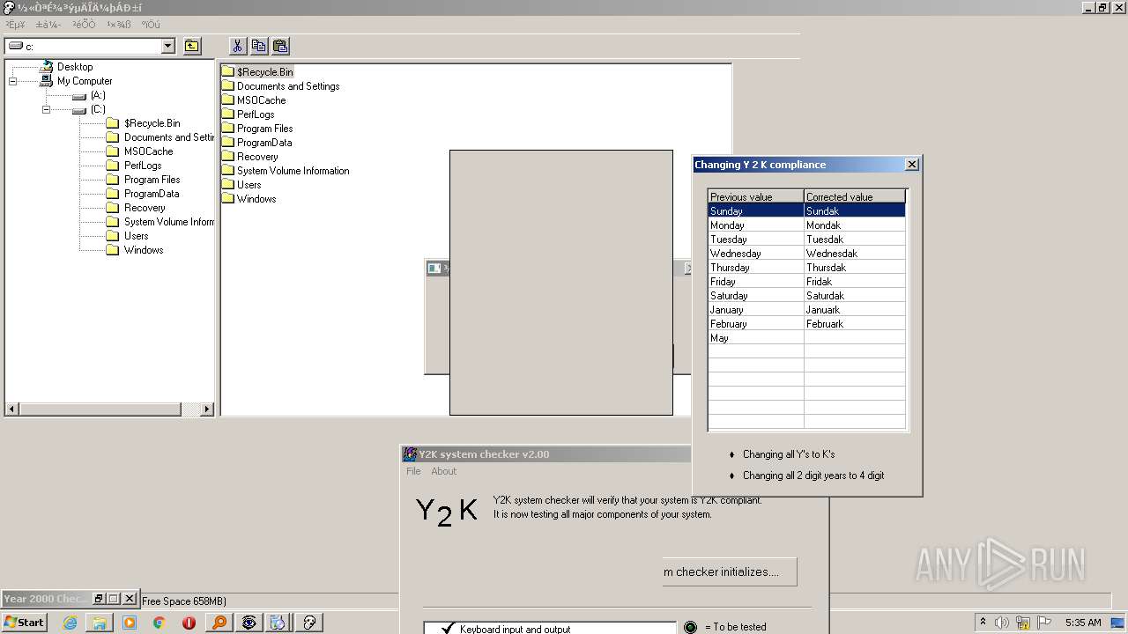Open the volume speaker tray icon
Image resolution: width=1128 pixels, height=634 pixels.
1003,623
